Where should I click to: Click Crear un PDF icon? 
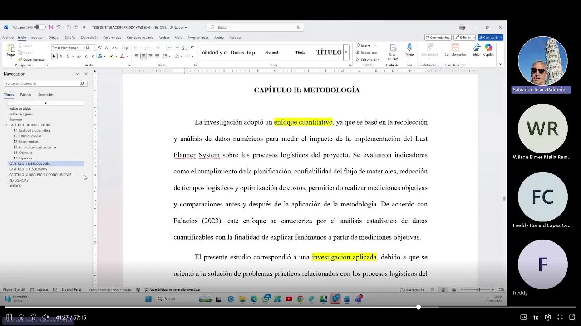point(393,52)
